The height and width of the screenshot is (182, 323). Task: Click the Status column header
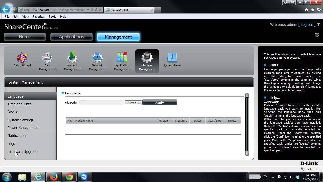click(198, 121)
